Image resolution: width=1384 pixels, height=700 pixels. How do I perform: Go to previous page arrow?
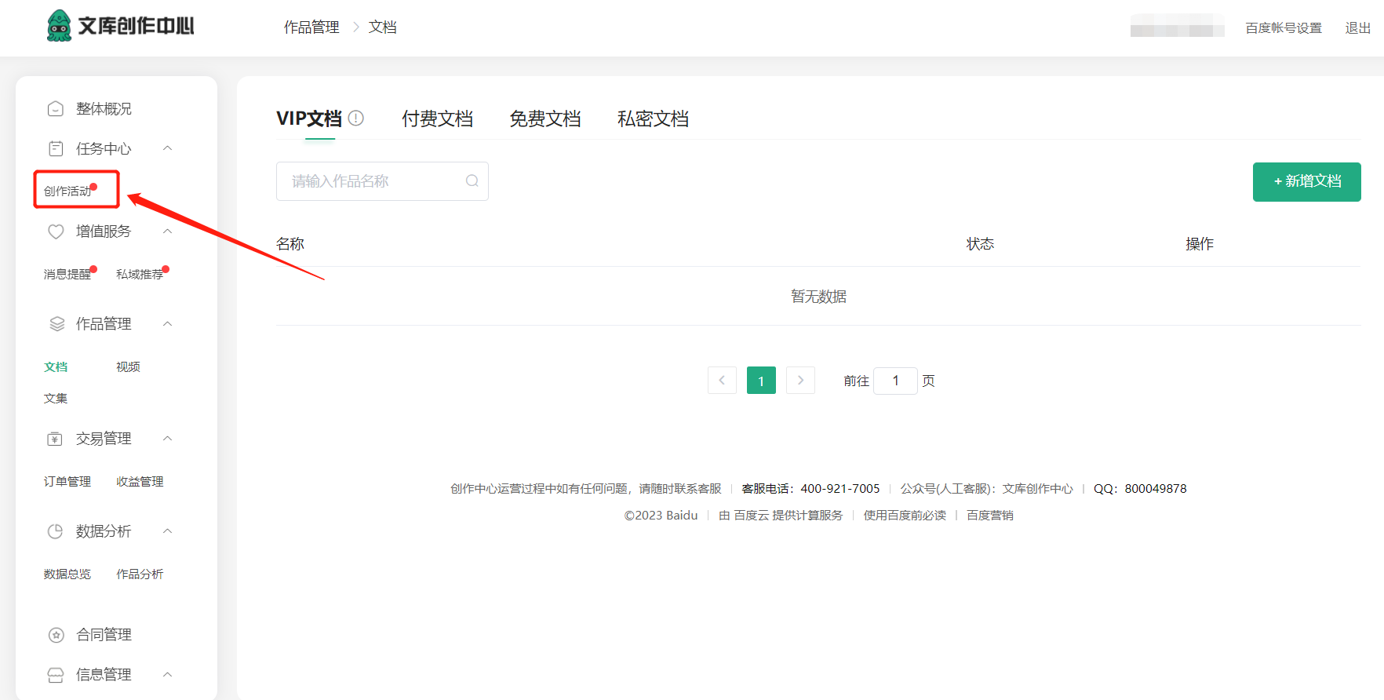(x=722, y=381)
